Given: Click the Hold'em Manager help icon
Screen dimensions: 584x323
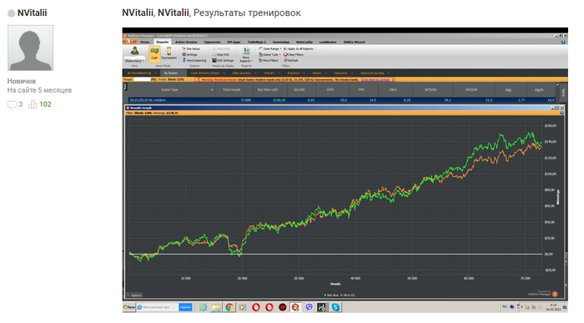Looking at the screenshot, I should [x=563, y=42].
